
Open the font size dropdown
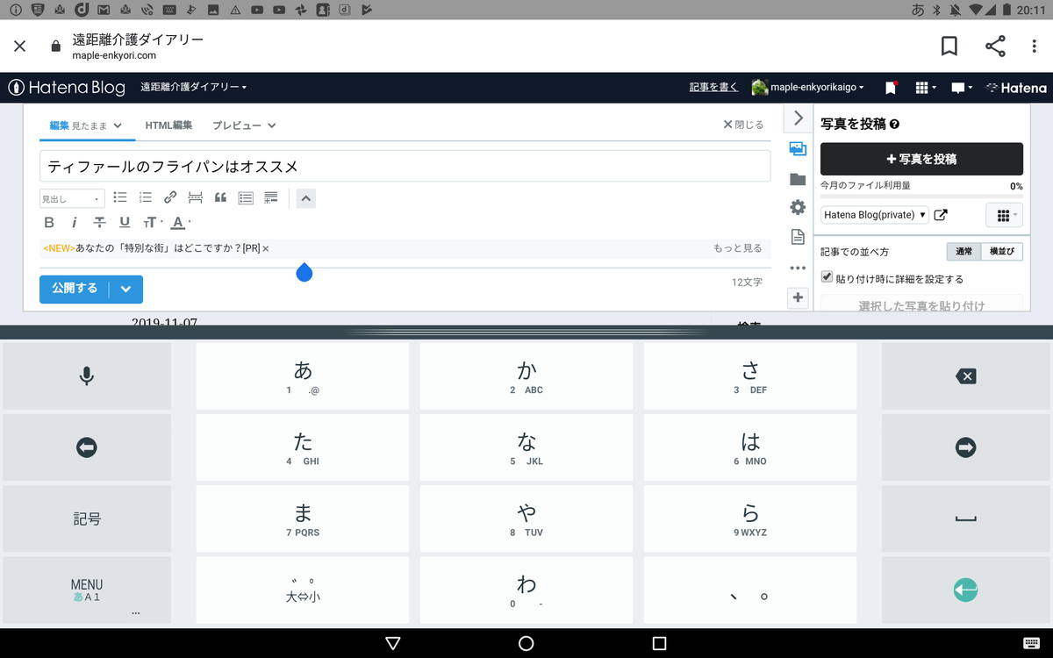click(x=153, y=223)
